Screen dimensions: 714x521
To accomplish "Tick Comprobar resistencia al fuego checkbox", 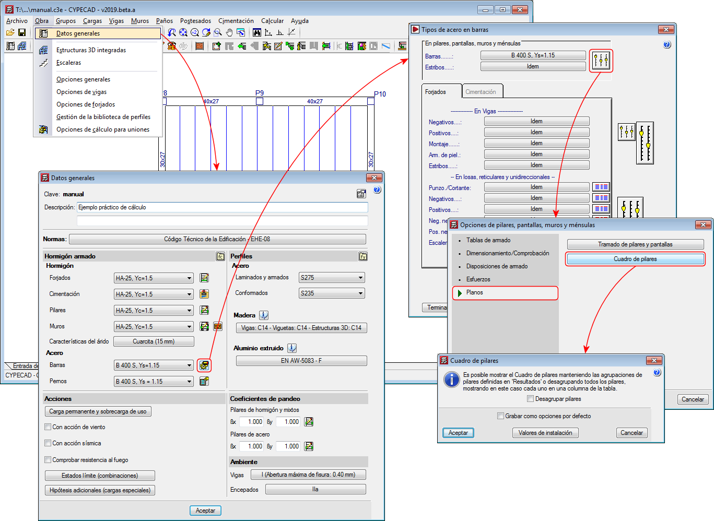I will click(x=48, y=460).
